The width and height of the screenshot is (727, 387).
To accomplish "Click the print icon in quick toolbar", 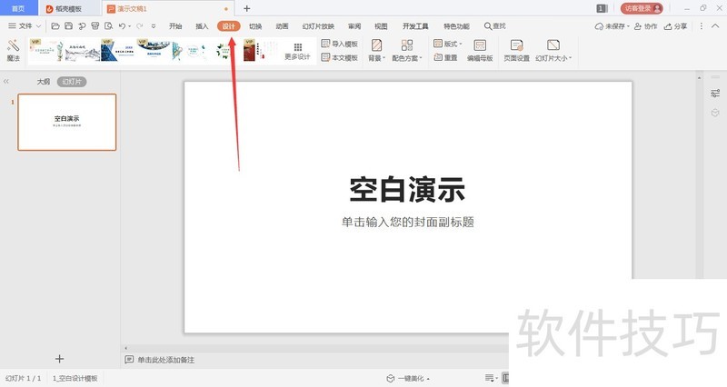I will tap(95, 26).
